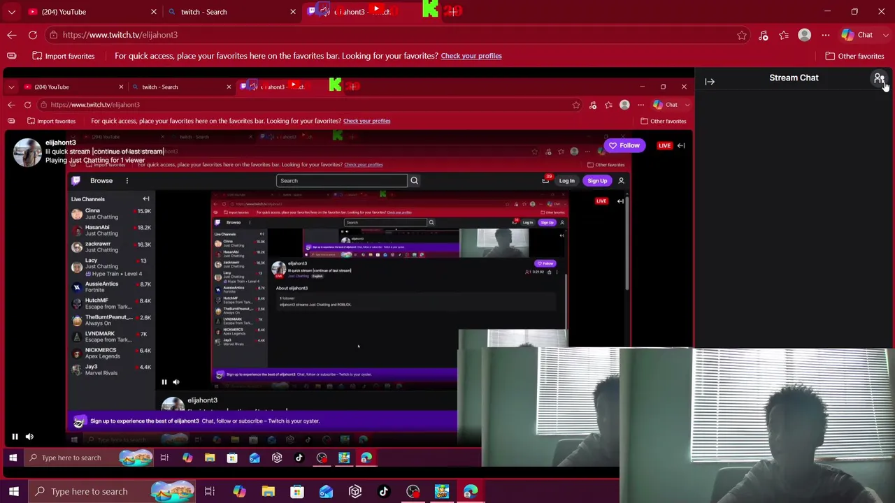This screenshot has height=503, width=895.
Task: Pause the stream with the lower-left player button
Action: coord(15,437)
